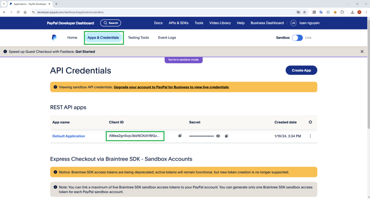Switch to Testing Tools tab

click(x=138, y=38)
